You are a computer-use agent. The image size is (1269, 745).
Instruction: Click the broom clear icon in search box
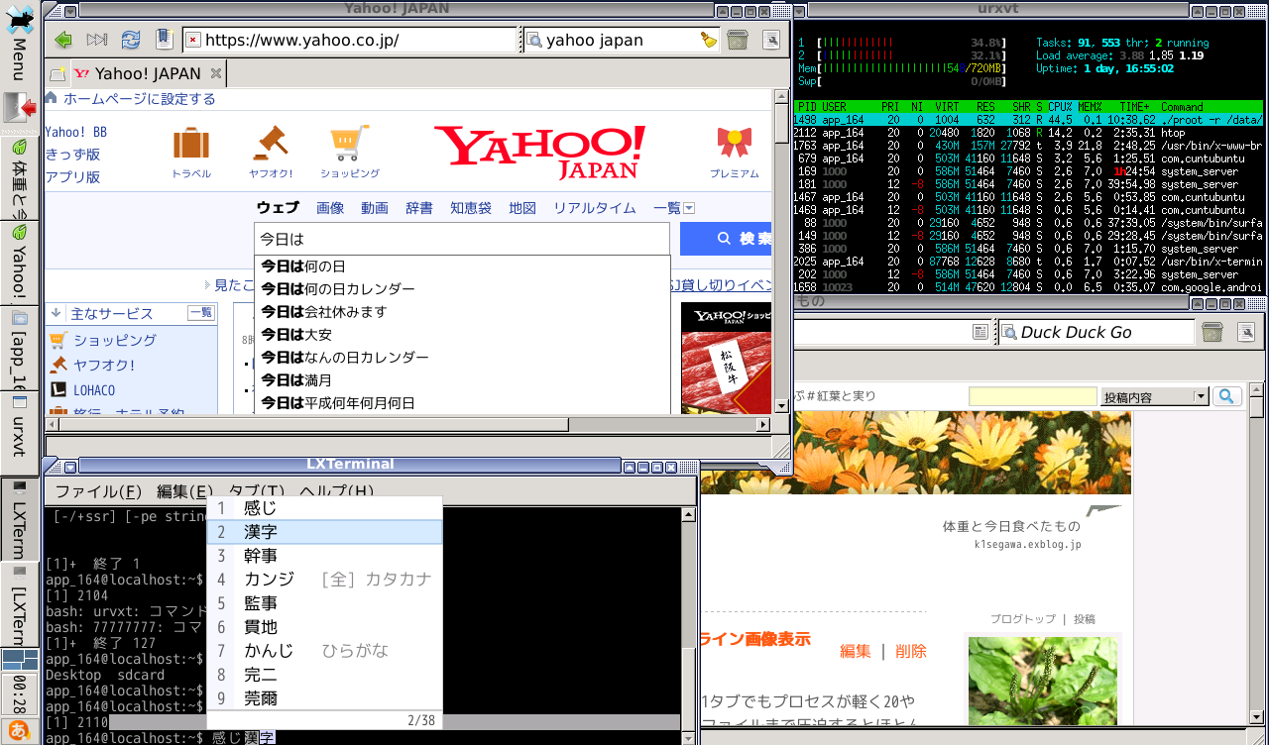(x=708, y=40)
